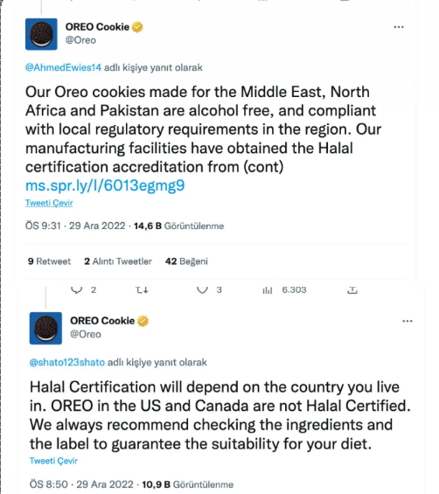Click Tweeti Çevir under the first tweet
The height and width of the screenshot is (494, 439).
pyautogui.click(x=49, y=203)
